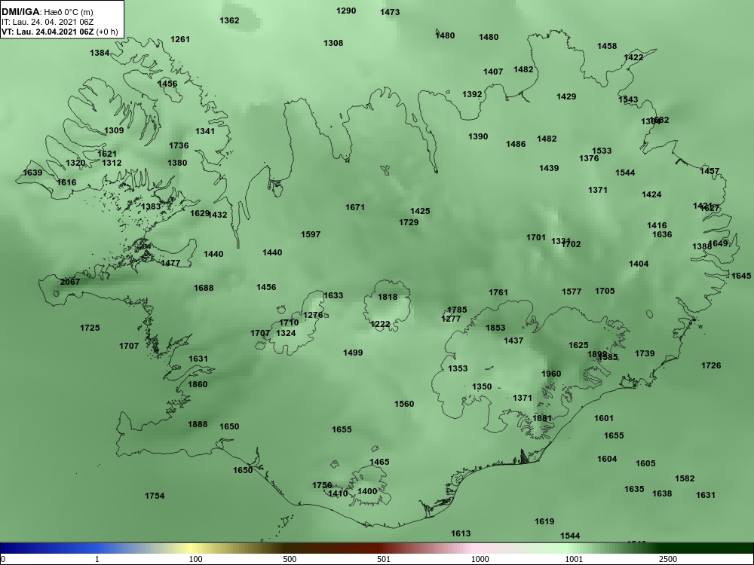Click the map value 1222
The image size is (754, 565).
click(x=380, y=324)
